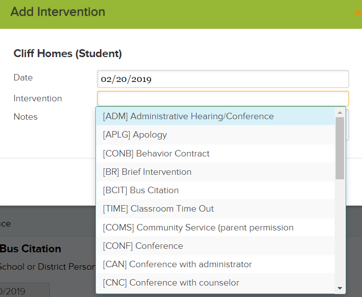The height and width of the screenshot is (297, 362).
Task: Click the dropdown list scrollbar thumb
Action: 340,148
